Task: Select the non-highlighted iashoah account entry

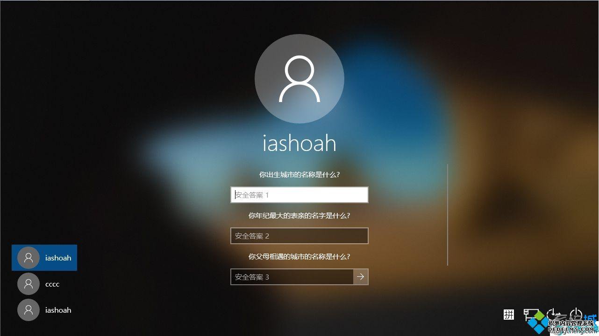Action: tap(44, 310)
